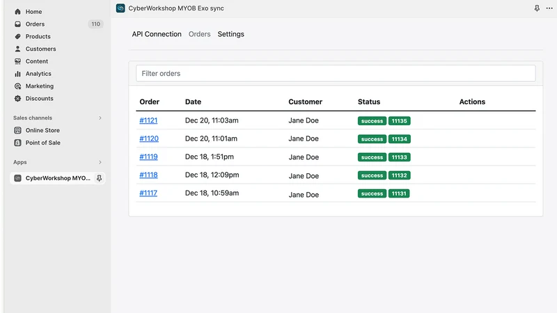Click the Orders inbox icon
This screenshot has height=313, width=557.
[x=17, y=24]
